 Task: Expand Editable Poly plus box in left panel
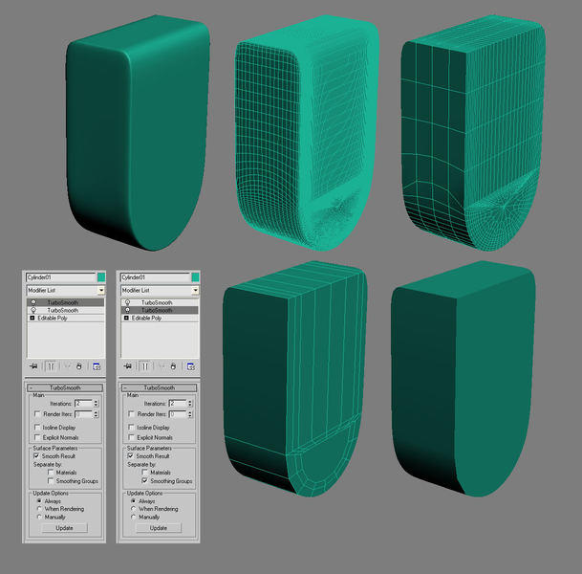[x=32, y=318]
